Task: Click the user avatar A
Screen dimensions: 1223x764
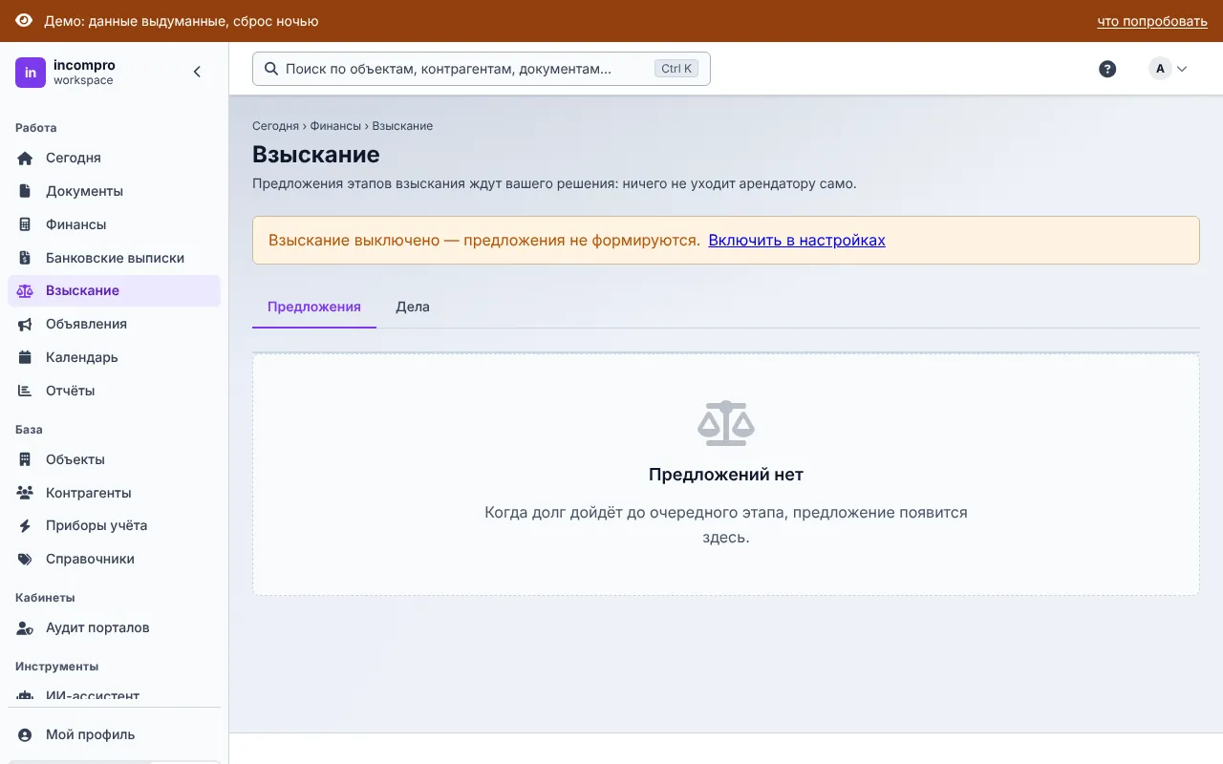Action: [x=1160, y=69]
